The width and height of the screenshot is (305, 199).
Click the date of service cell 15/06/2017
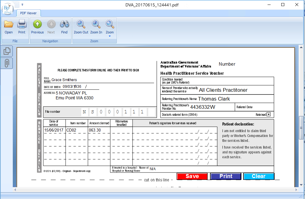[x=54, y=130]
